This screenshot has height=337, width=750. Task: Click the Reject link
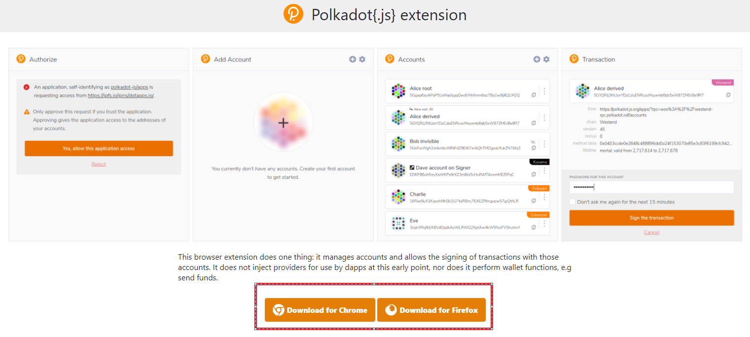click(99, 164)
